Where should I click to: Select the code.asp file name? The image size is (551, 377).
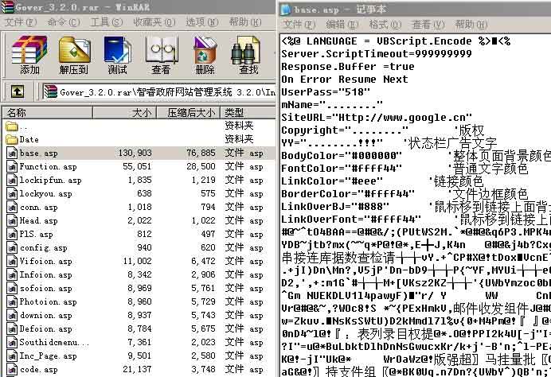coord(39,369)
